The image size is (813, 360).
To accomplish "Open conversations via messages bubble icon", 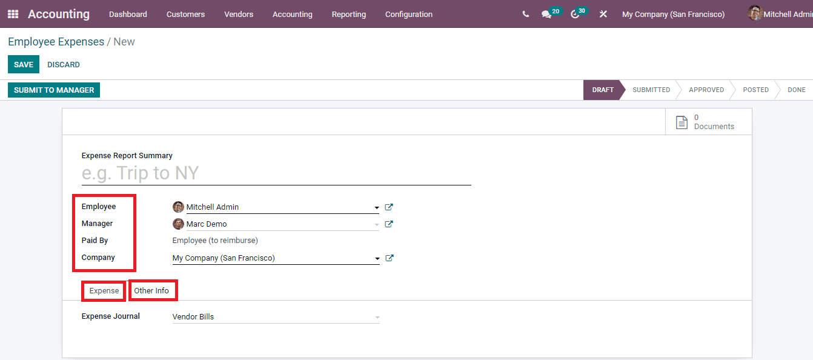I will click(x=547, y=14).
